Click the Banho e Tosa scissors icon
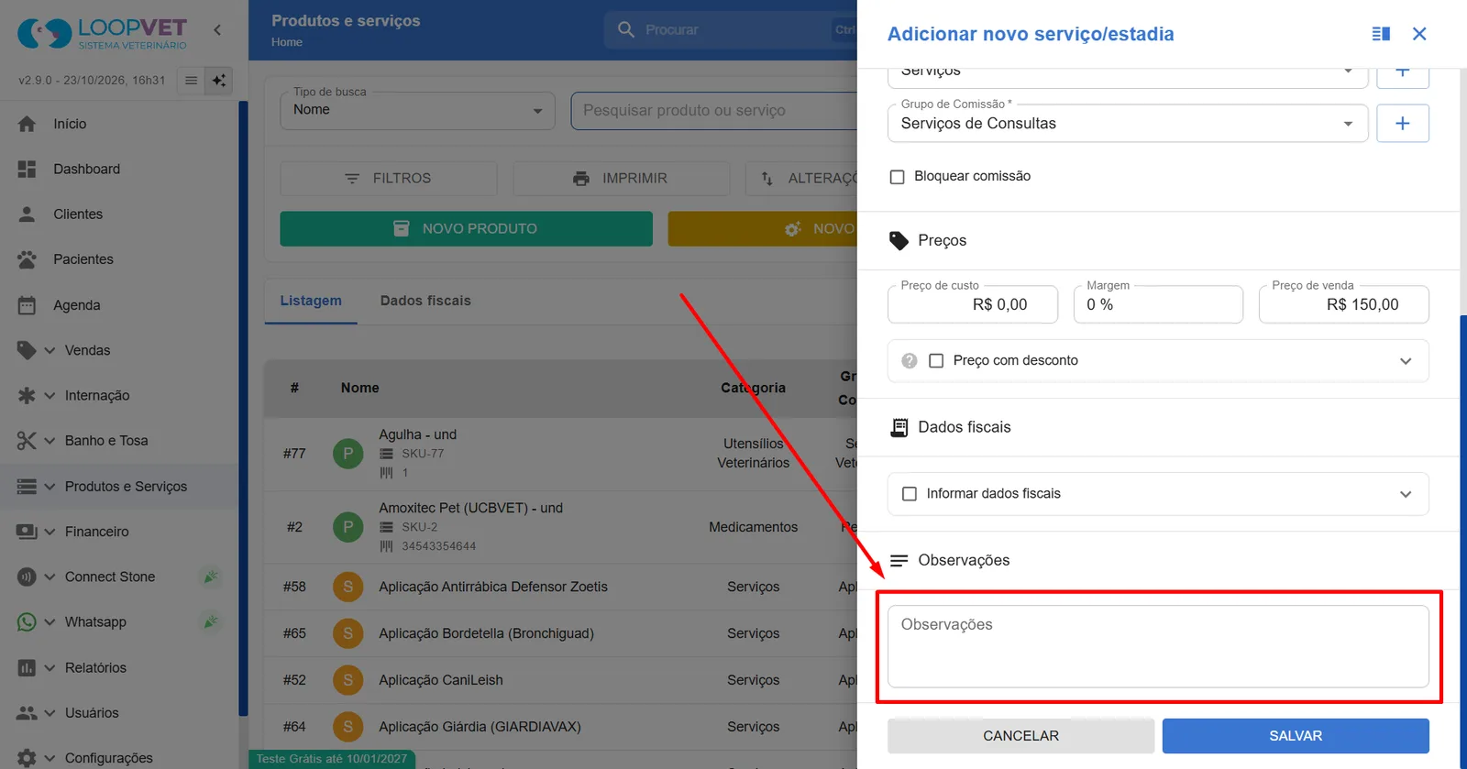 click(27, 441)
